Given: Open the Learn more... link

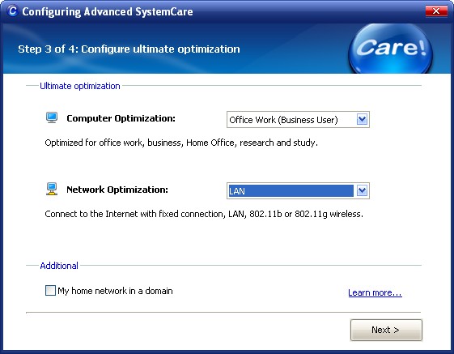Looking at the screenshot, I should [375, 292].
